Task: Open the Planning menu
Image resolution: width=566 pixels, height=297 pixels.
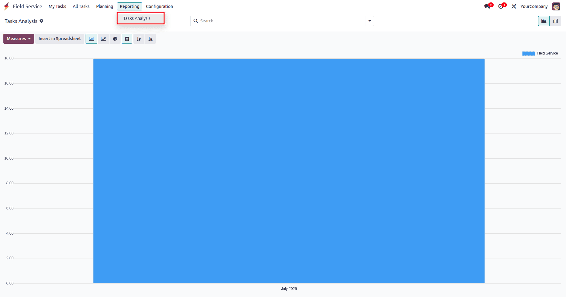Action: coord(105,6)
